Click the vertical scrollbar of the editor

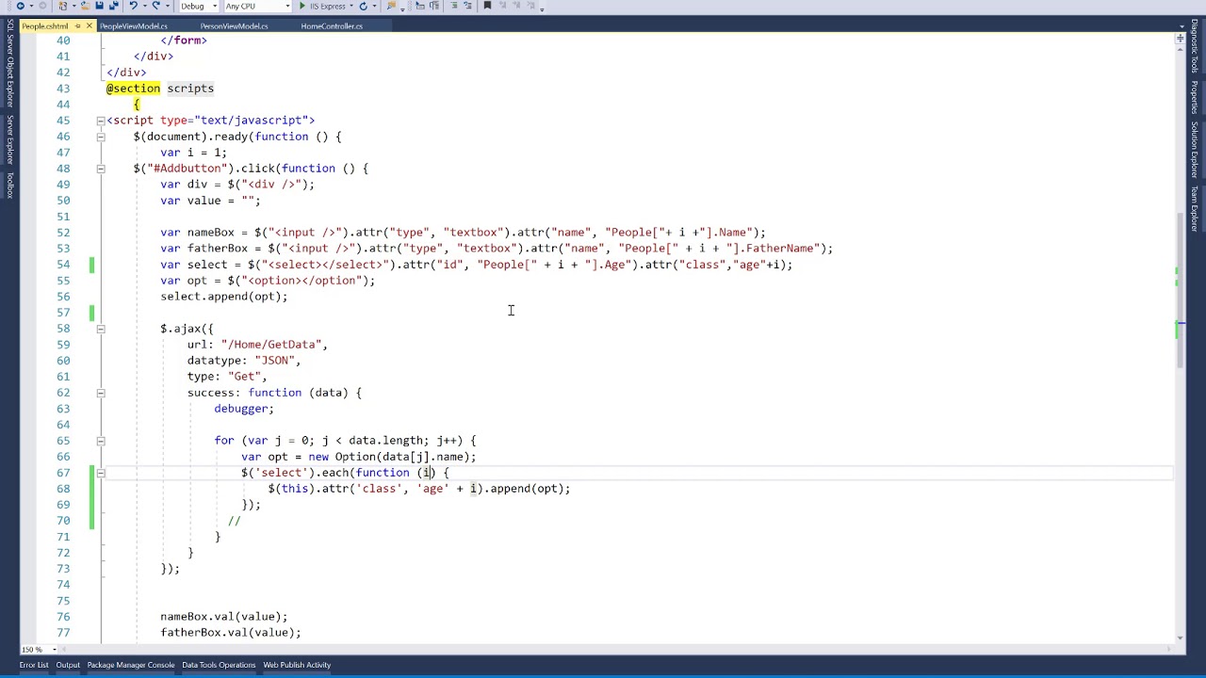(x=1180, y=292)
